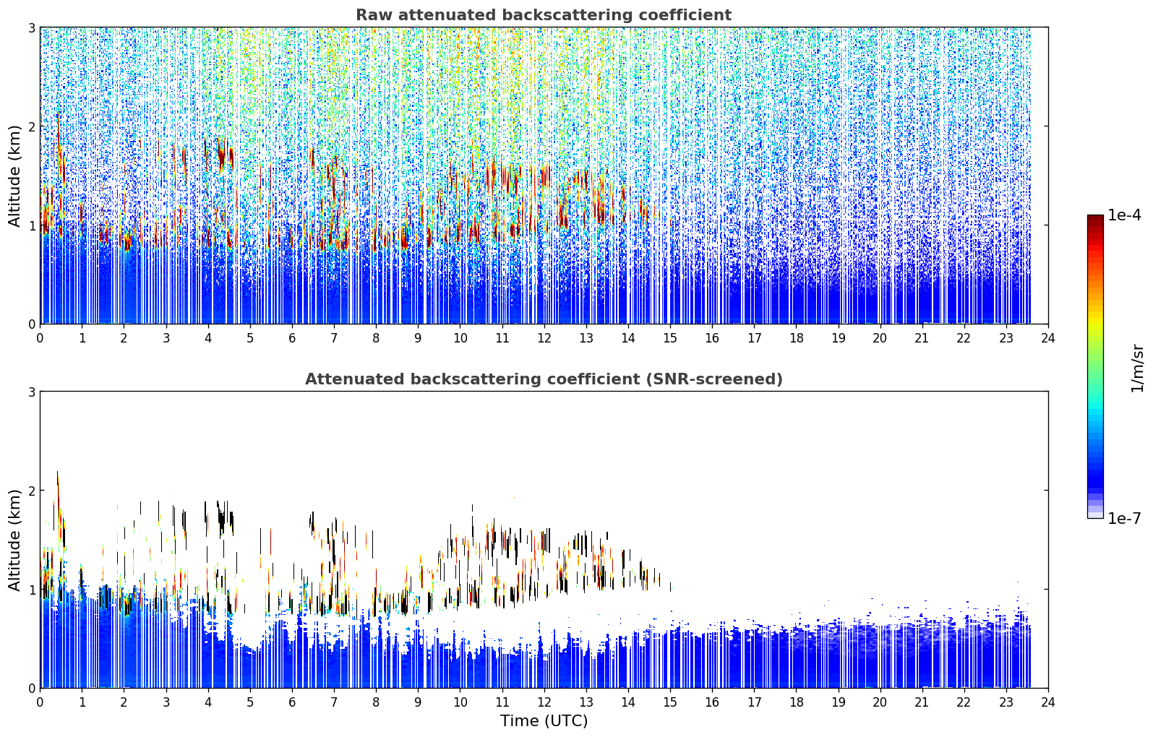Click the 'Raw attenuated backscattering coefficient' title
Image resolution: width=1153 pixels, height=737 pixels.
coord(543,15)
